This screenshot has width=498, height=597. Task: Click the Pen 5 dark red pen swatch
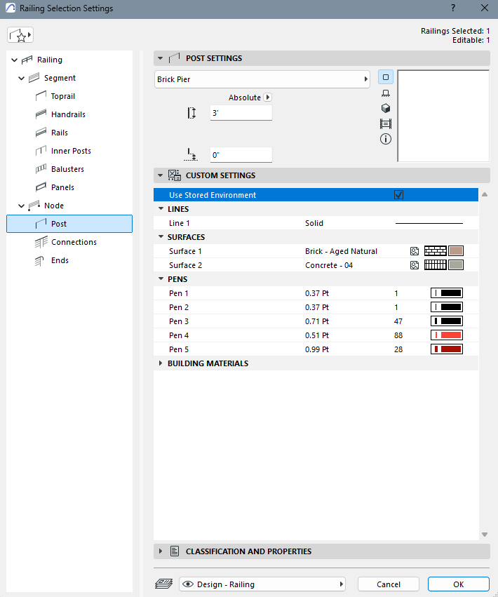pyautogui.click(x=447, y=349)
